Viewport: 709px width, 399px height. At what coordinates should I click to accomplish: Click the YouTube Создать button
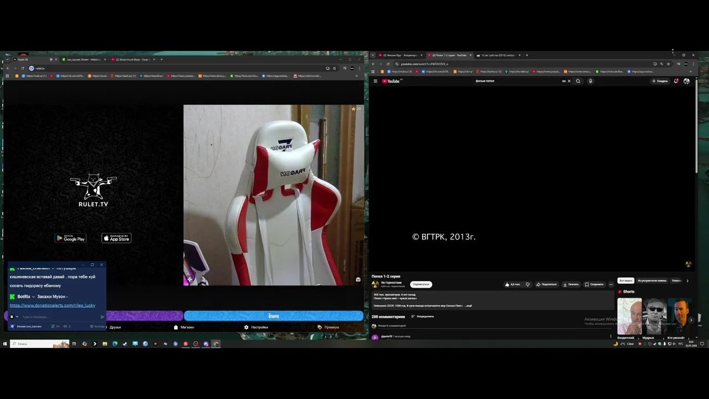pos(660,81)
